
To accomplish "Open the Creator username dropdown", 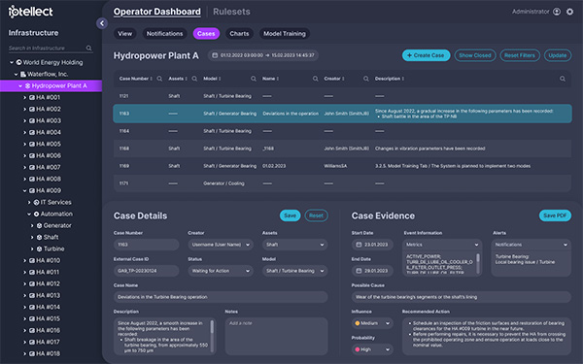I will [x=221, y=245].
